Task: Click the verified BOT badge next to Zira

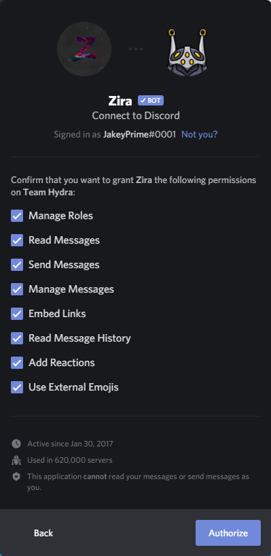Action: (x=151, y=101)
